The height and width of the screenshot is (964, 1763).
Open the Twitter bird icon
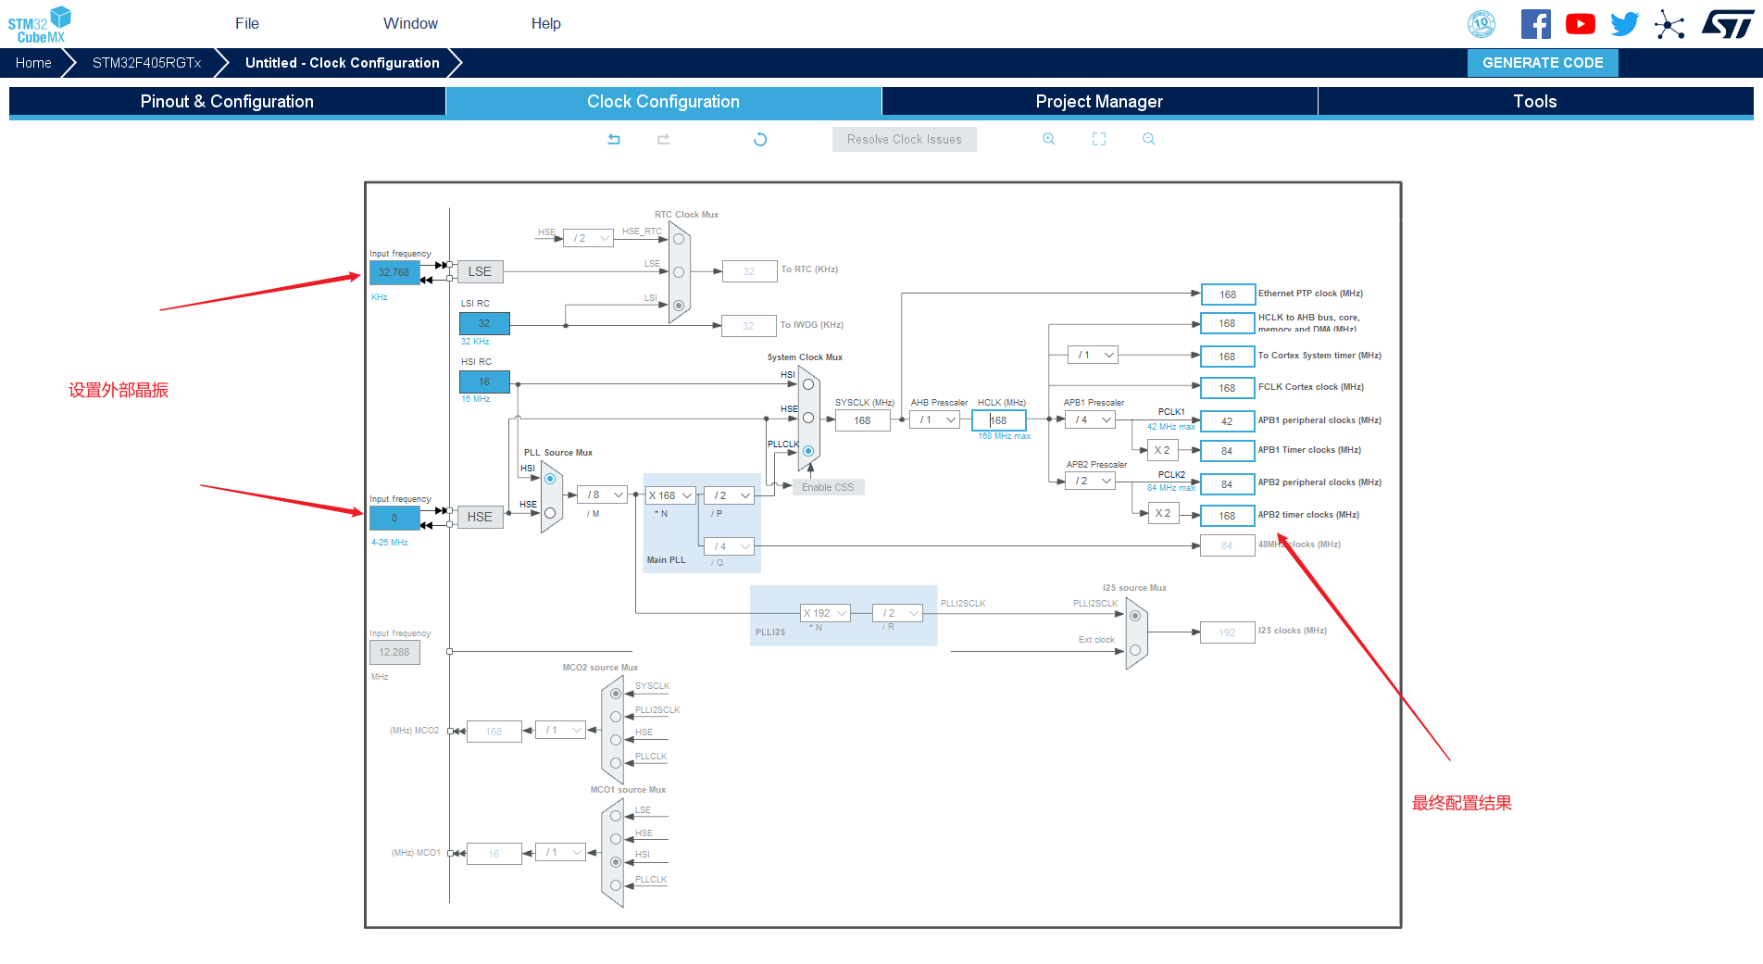[x=1624, y=24]
